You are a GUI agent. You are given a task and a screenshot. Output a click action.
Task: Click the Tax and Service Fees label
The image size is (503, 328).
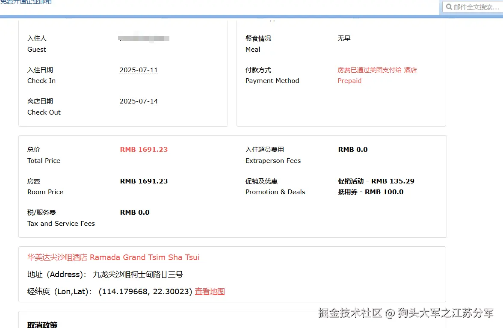coord(61,224)
